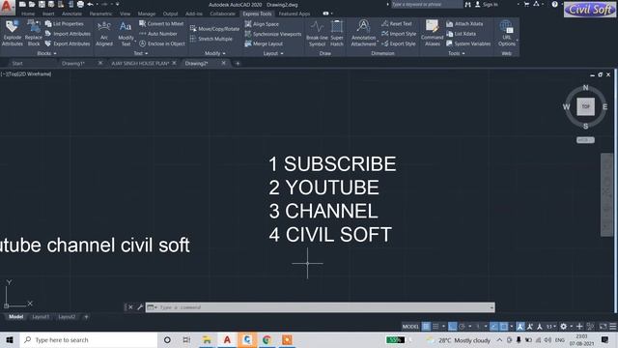Run the Auto Number tool
Screen dimensions: 618x348
coord(158,34)
